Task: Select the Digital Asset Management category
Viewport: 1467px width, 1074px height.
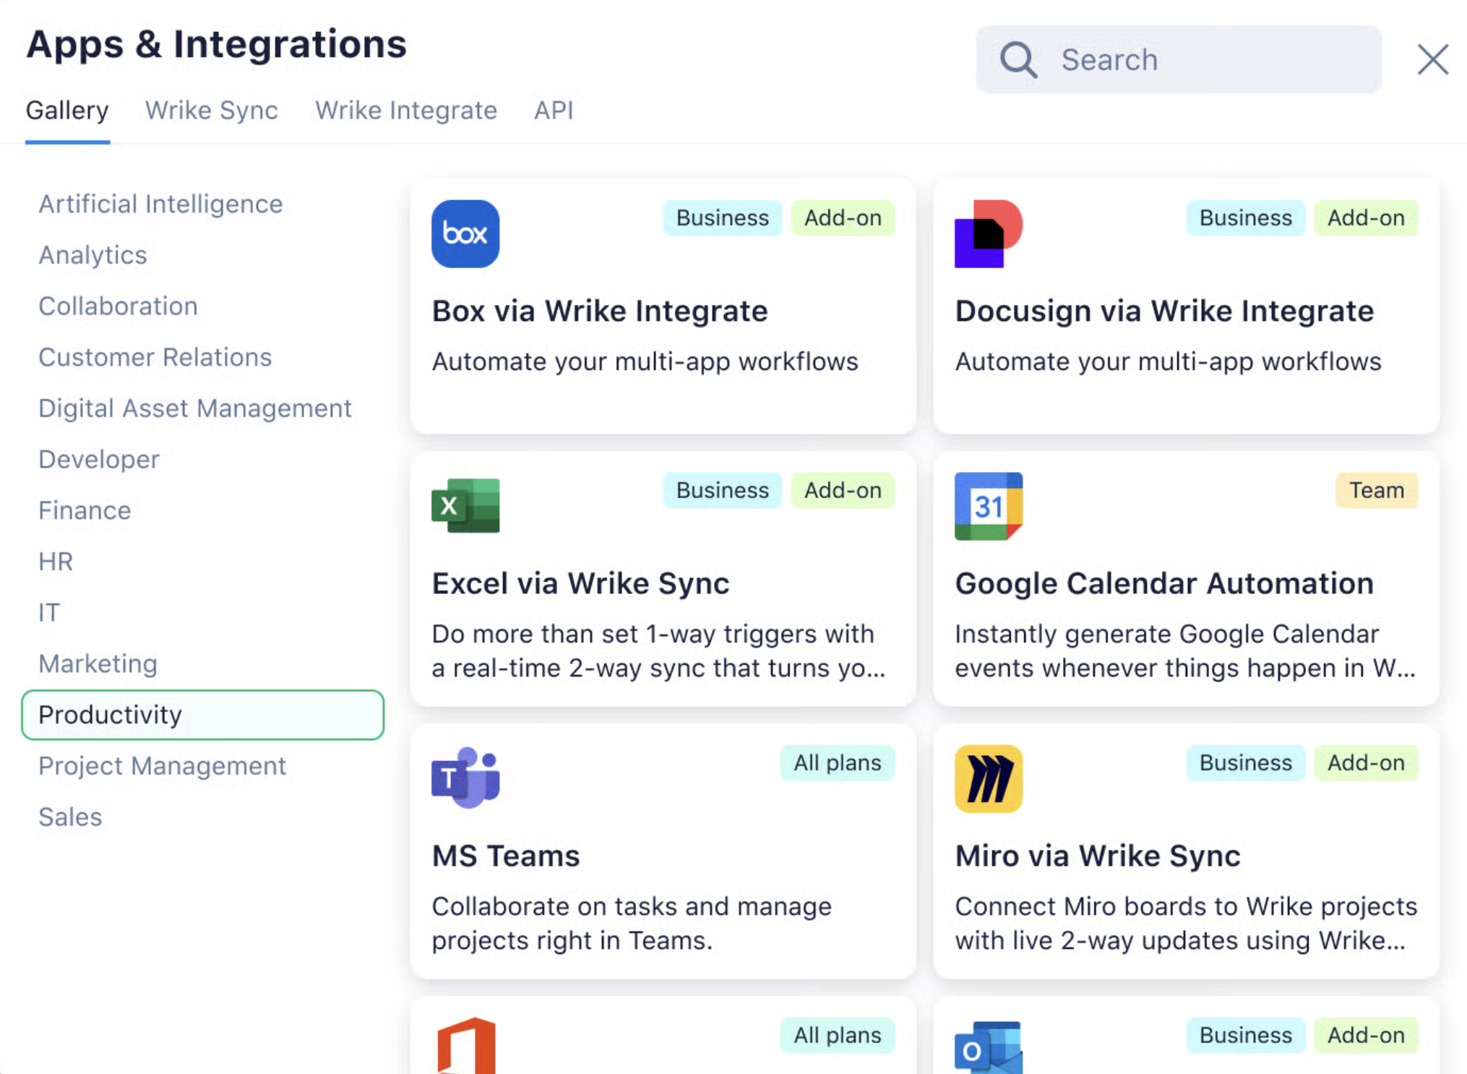Action: (195, 408)
